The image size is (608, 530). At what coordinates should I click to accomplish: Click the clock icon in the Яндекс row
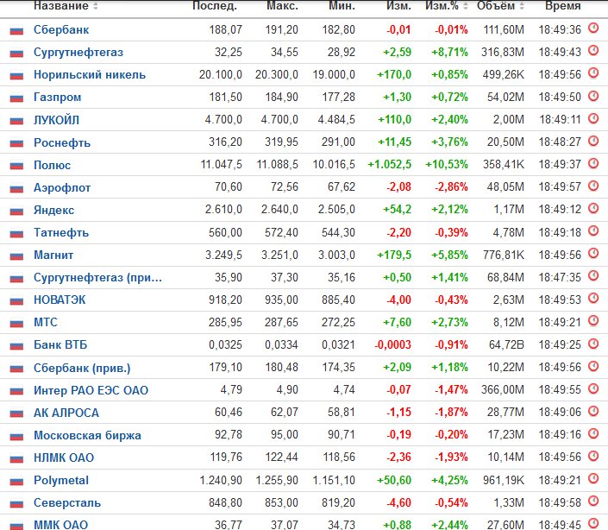593,208
